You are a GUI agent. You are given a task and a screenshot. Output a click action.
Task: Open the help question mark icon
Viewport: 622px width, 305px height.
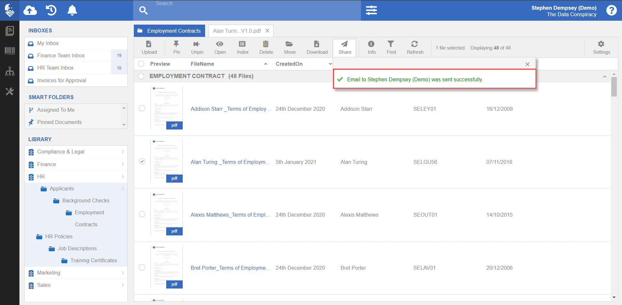(611, 10)
